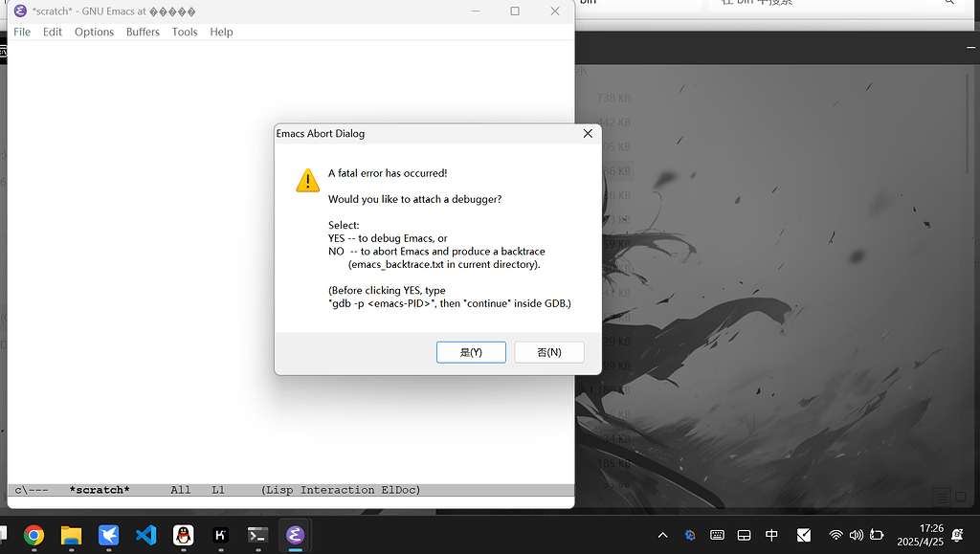Viewport: 980px width, 554px height.
Task: Expand the Buffers menu
Action: pos(143,32)
